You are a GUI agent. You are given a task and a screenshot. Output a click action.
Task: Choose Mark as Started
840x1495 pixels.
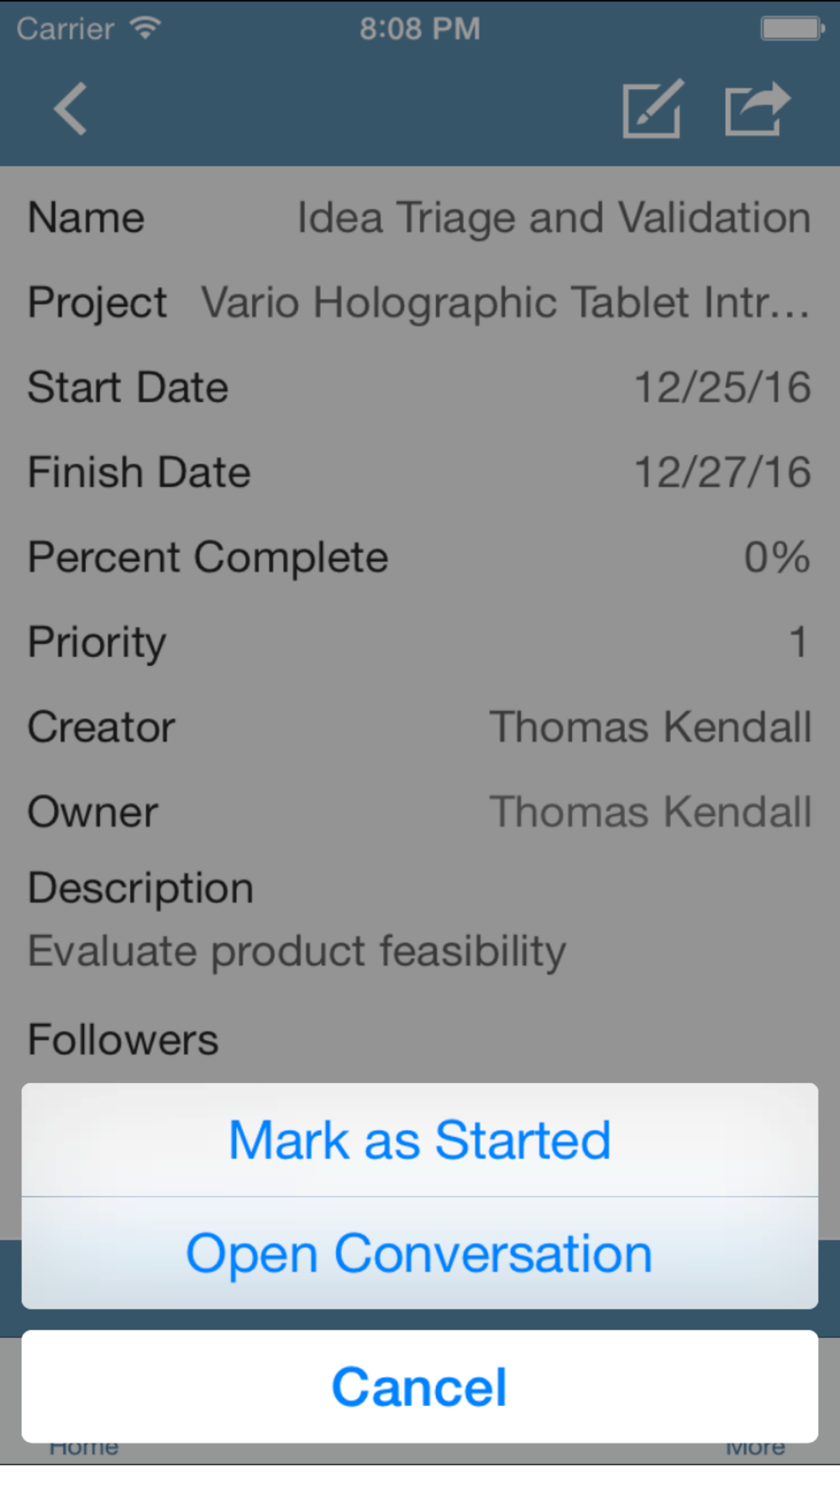(420, 1141)
